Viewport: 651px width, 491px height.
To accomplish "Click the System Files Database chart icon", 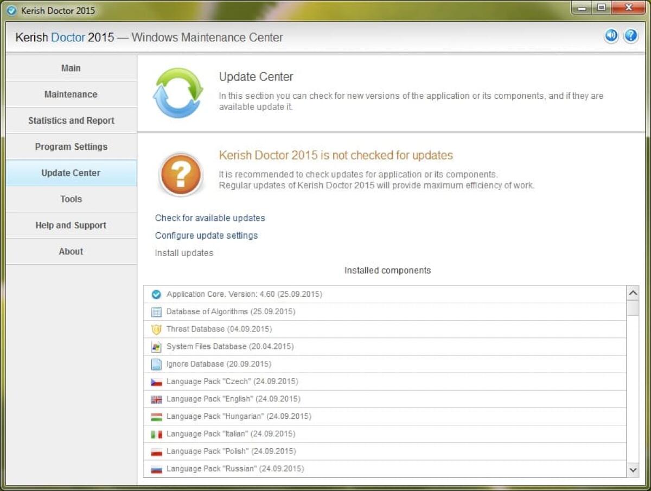I will pyautogui.click(x=156, y=347).
